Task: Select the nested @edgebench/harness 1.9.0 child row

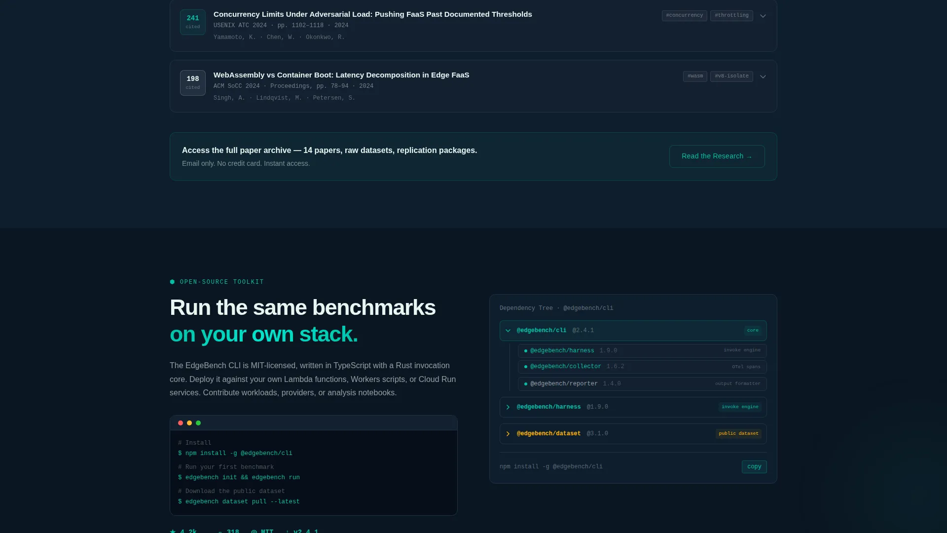Action: coord(642,351)
